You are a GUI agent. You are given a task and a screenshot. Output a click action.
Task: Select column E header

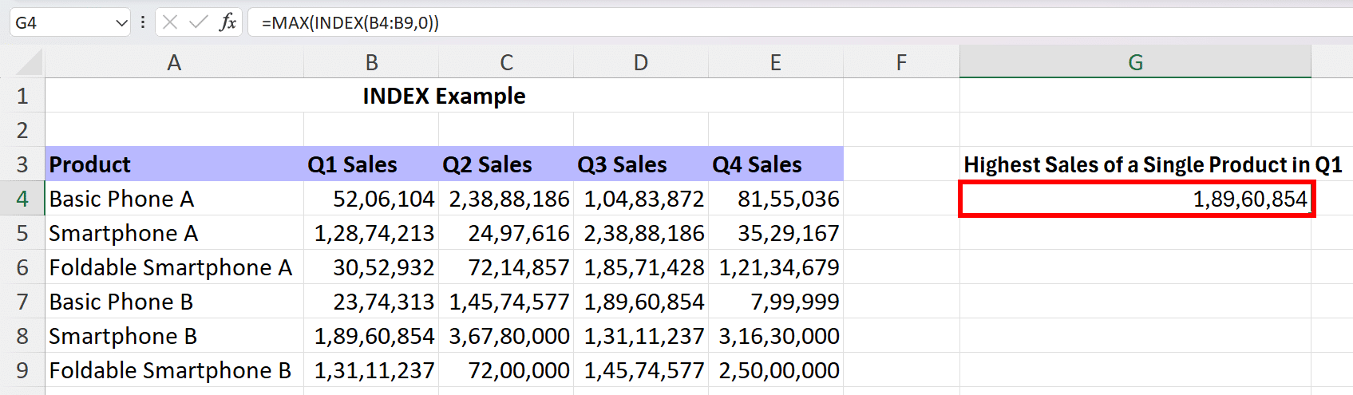coord(775,62)
